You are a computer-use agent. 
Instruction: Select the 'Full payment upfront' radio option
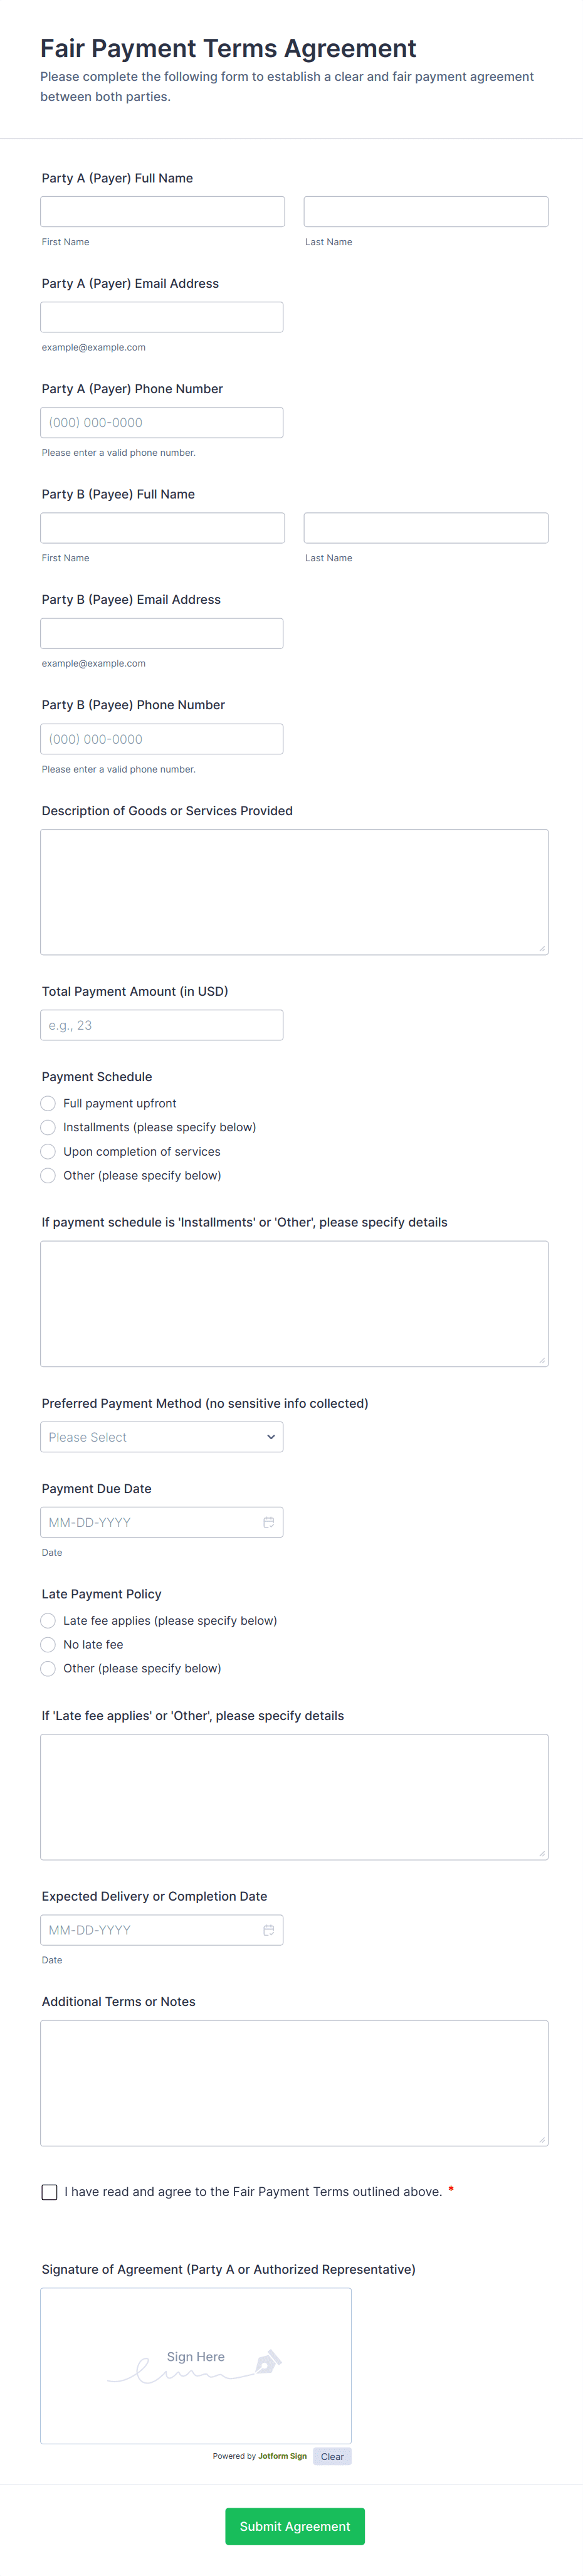48,1103
